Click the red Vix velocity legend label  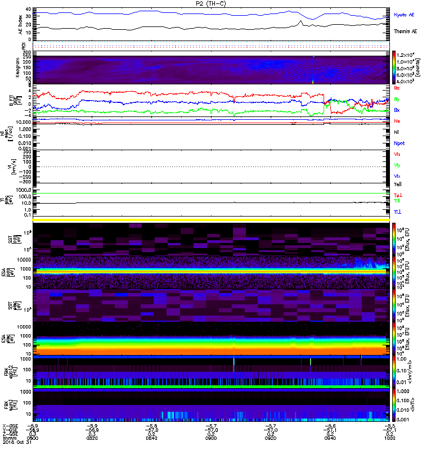397,154
